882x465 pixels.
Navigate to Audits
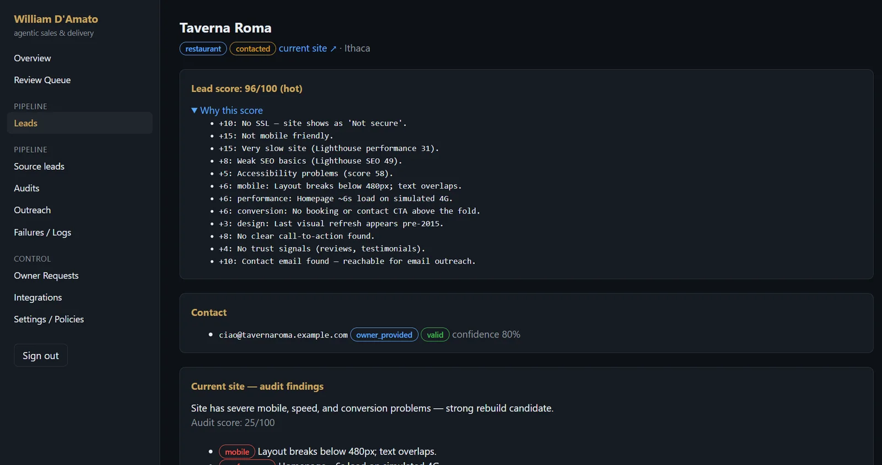[x=26, y=188]
